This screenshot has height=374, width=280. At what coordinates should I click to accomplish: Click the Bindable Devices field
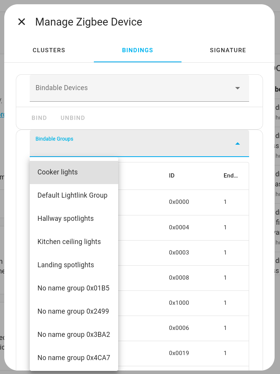coord(131,88)
